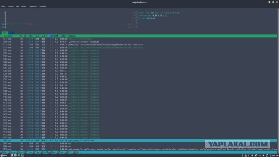Sort by the USER column header
Viewport: 279px width, 157px height.
(10, 36)
